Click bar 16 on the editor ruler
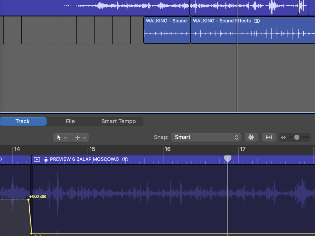Viewport: 315px width, 236px height. point(168,149)
